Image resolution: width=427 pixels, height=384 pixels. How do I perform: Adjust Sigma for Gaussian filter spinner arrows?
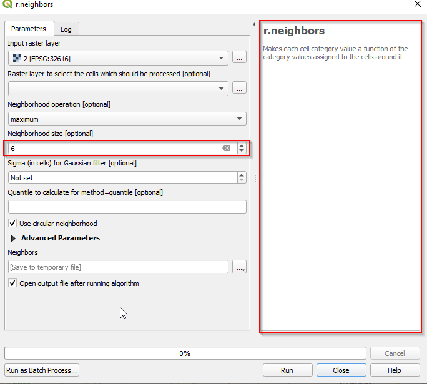(x=242, y=177)
